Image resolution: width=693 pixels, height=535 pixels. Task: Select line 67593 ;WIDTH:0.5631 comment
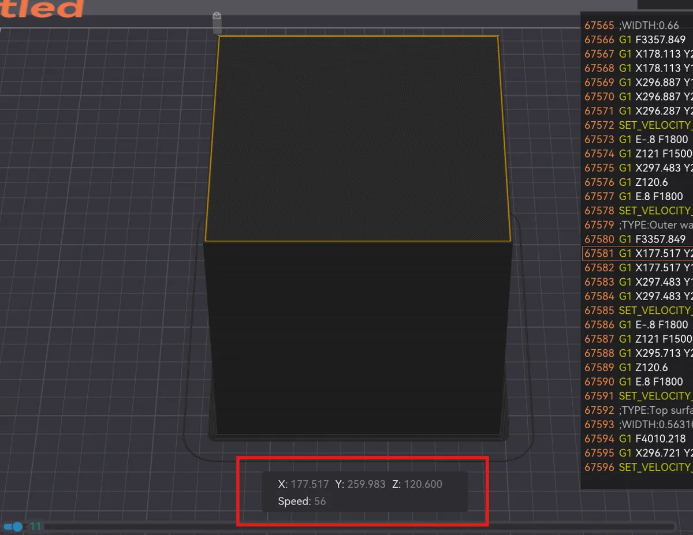638,424
